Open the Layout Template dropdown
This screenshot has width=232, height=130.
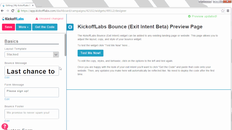point(32,54)
